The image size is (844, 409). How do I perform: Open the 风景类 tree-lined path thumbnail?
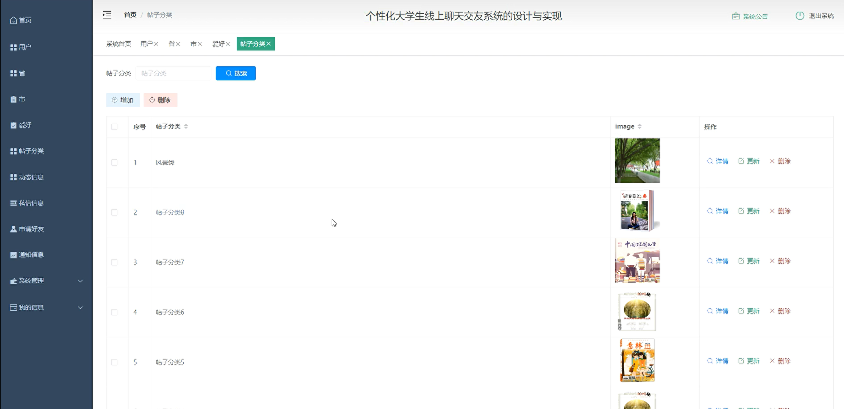tap(637, 161)
